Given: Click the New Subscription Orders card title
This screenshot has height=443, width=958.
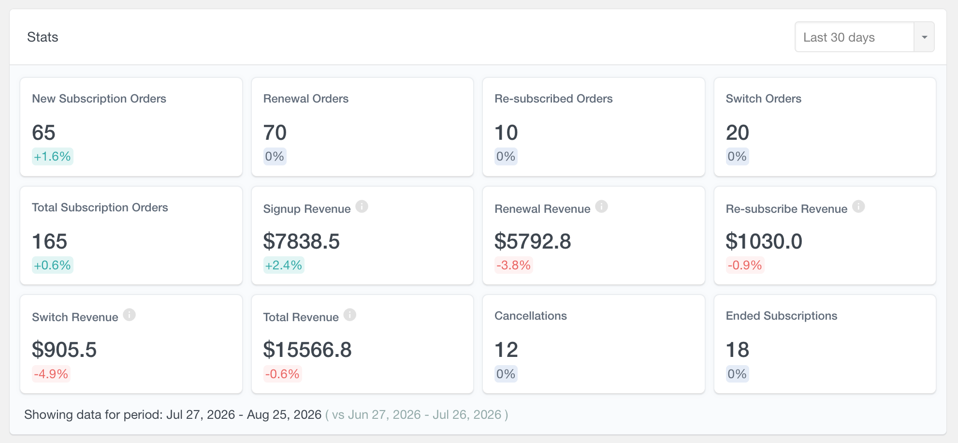Looking at the screenshot, I should coord(99,99).
